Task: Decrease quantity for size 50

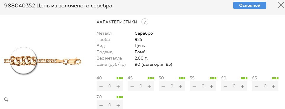Action: pyautogui.click(x=163, y=86)
